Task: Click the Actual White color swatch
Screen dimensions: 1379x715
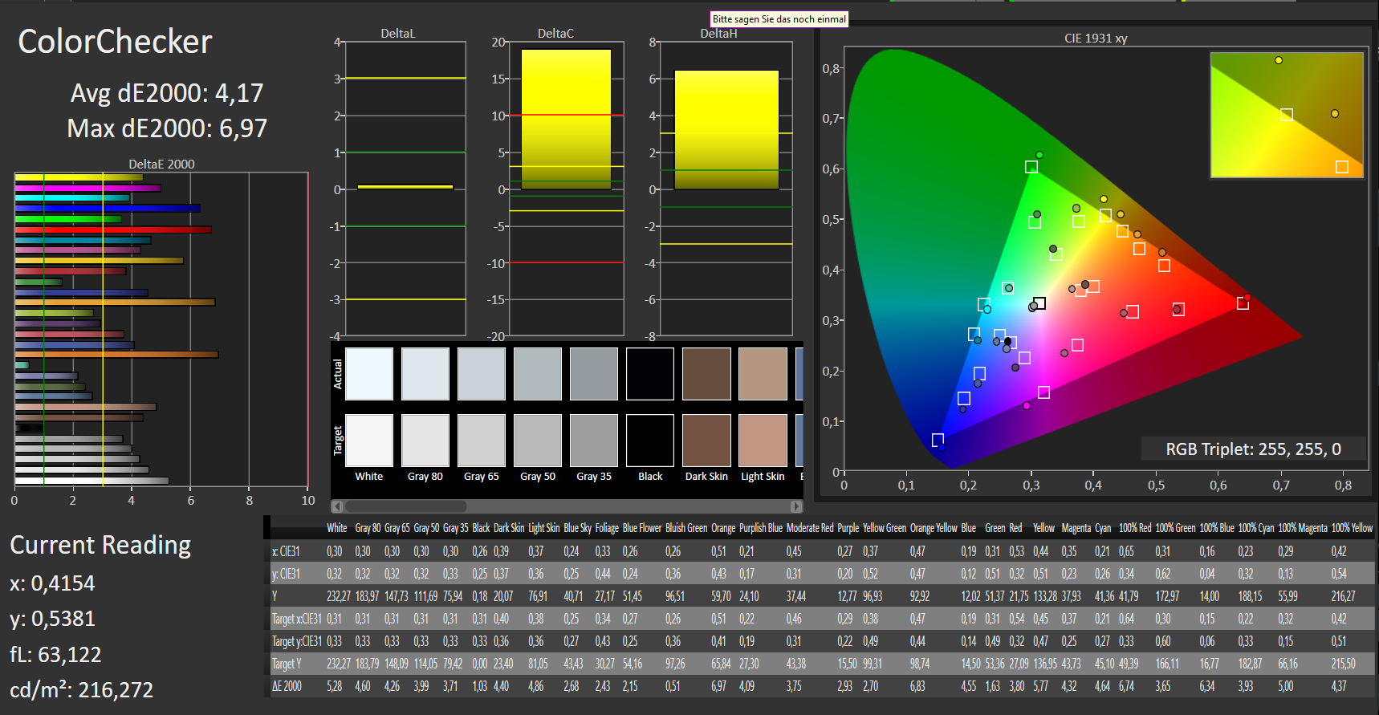Action: coord(369,374)
